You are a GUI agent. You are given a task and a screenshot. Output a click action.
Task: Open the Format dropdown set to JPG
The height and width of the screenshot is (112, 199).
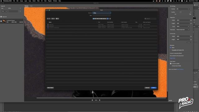point(183,9)
